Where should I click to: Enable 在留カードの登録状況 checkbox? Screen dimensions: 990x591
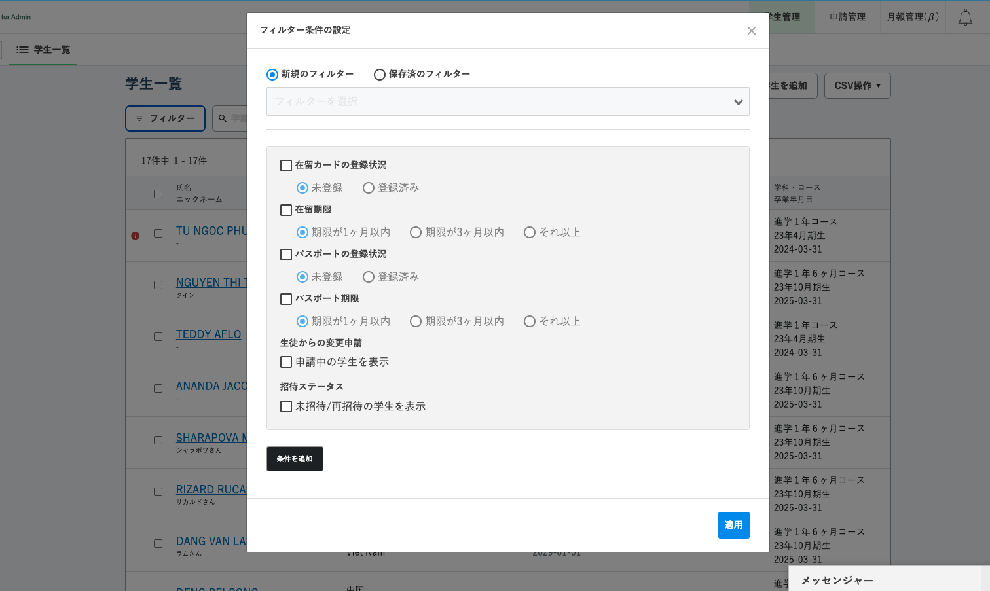click(286, 166)
